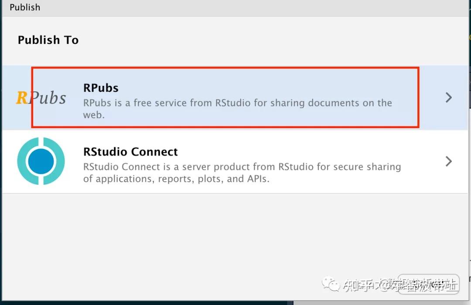Viewport: 471px width, 305px height.
Task: Expand the RPubs option chevron
Action: (x=448, y=98)
